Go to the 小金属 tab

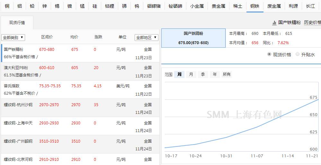[x=197, y=6]
